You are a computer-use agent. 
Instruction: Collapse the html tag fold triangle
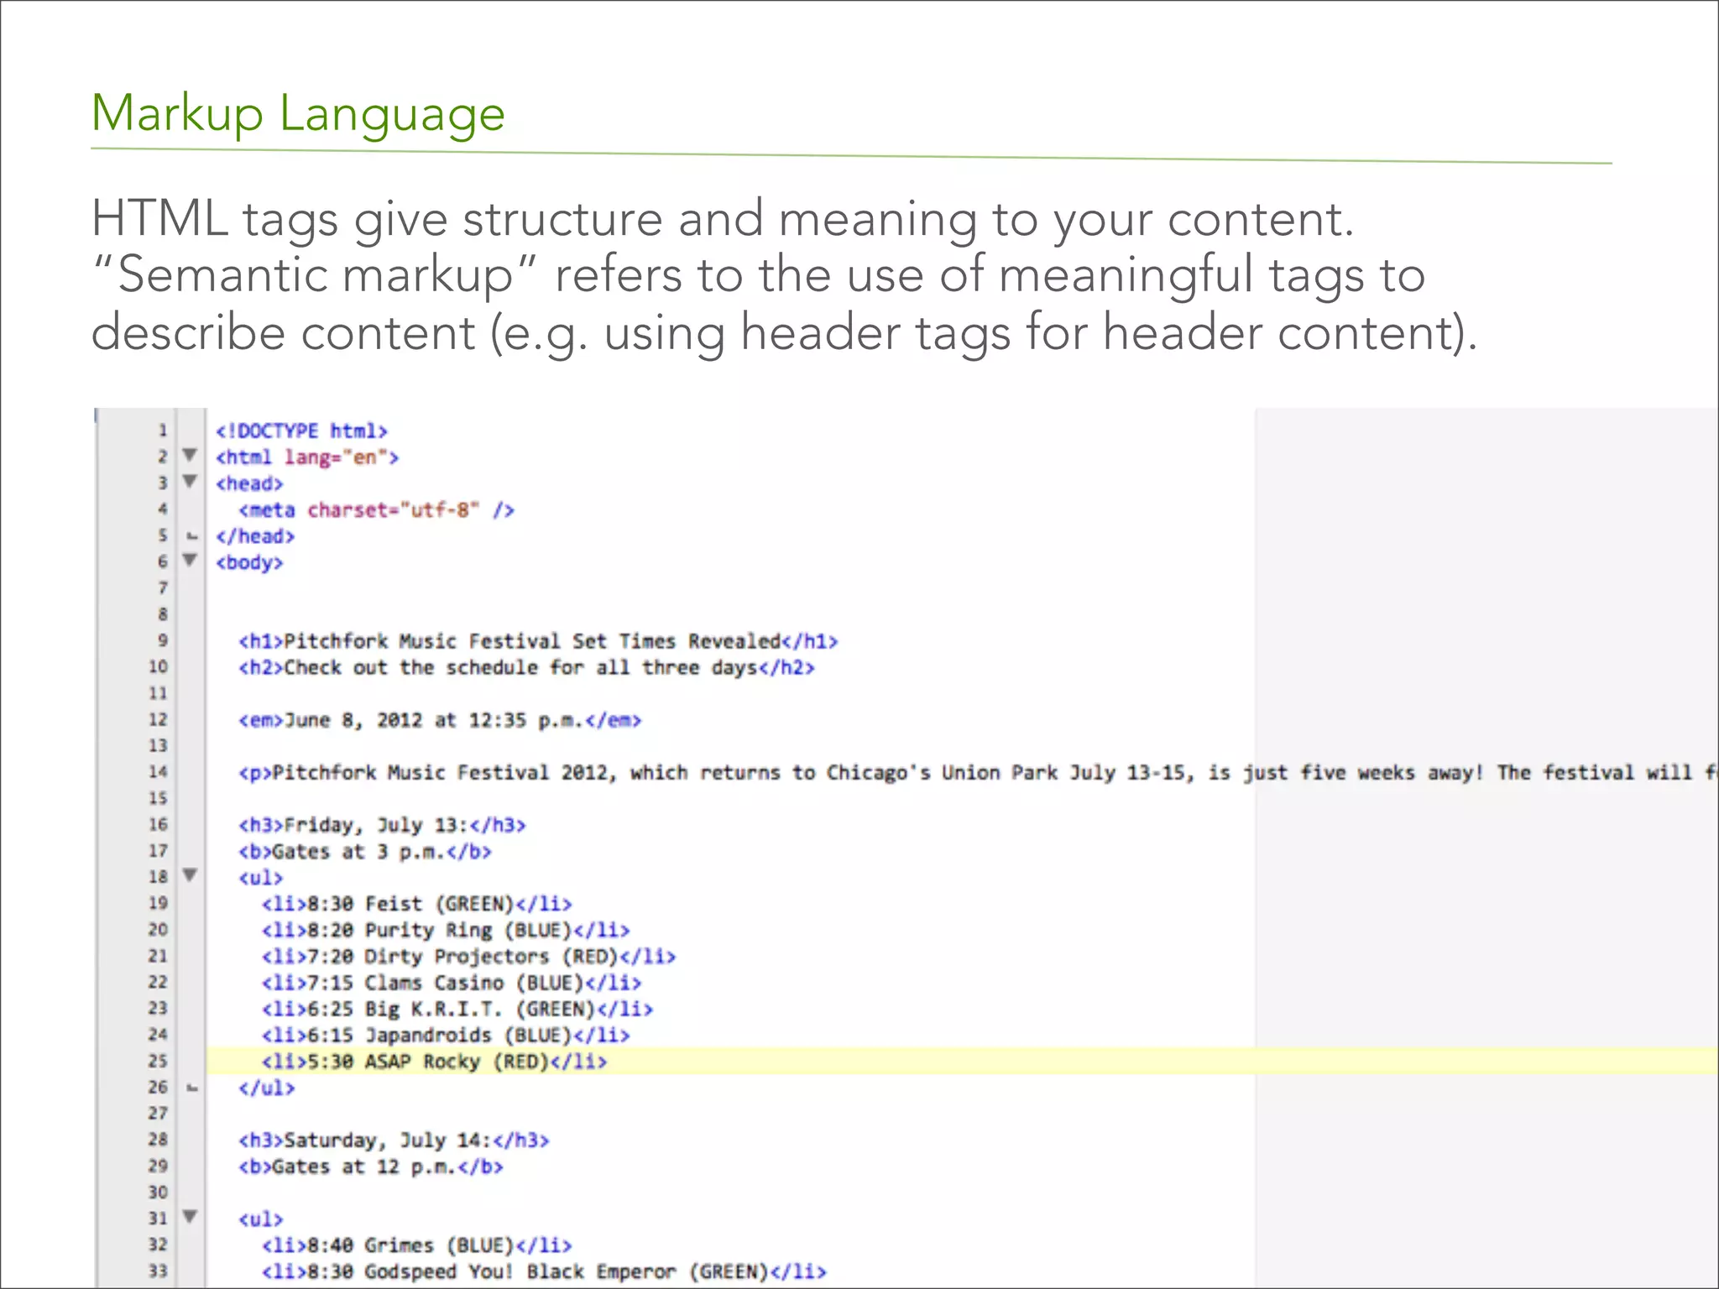pos(191,455)
